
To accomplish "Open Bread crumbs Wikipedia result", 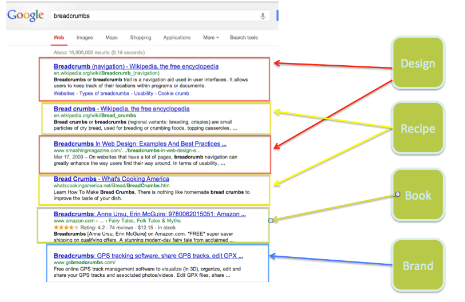I will pos(122,109).
